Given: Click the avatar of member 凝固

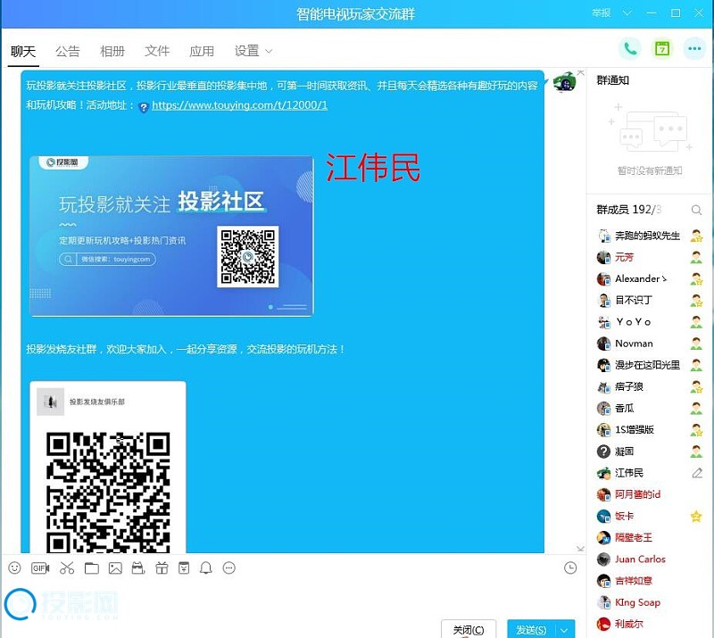Looking at the screenshot, I should click(x=604, y=452).
